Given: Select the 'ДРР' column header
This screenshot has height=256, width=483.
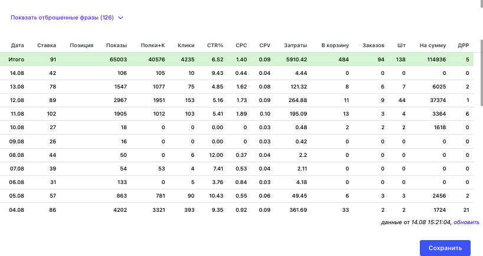Looking at the screenshot, I should click(464, 45).
